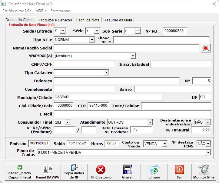The image size is (219, 183).
Task: Expand the Consumidor Final dropdown
Action: [x=67, y=122]
